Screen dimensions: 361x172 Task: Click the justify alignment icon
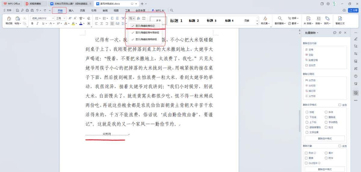112,23
